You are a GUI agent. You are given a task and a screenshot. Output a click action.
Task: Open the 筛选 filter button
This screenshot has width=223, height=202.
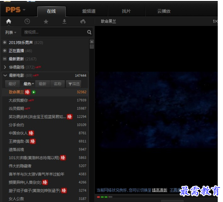pyautogui.click(x=74, y=84)
